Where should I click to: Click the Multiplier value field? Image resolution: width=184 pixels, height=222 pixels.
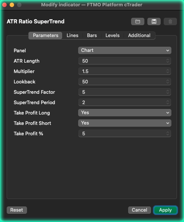pyautogui.click(x=125, y=71)
